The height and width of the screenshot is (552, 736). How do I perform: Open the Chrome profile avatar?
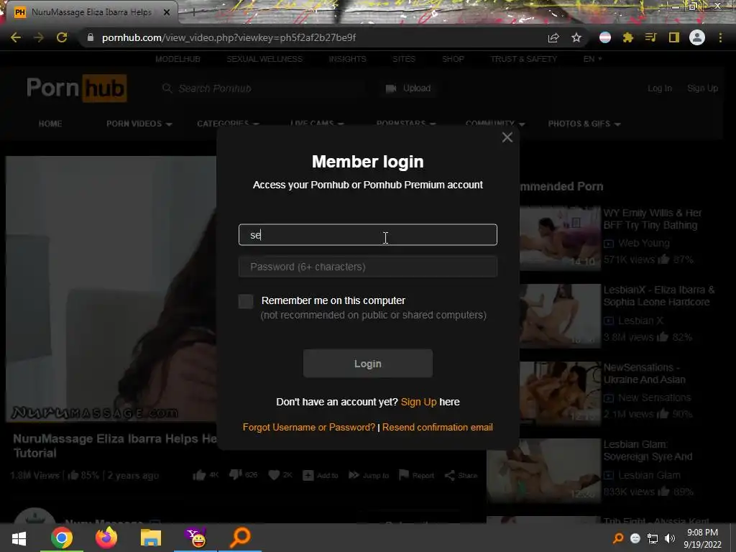tap(697, 37)
